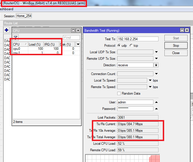Expand the Remote Tx Speed option
193x162 pixels.
(x=150, y=87)
